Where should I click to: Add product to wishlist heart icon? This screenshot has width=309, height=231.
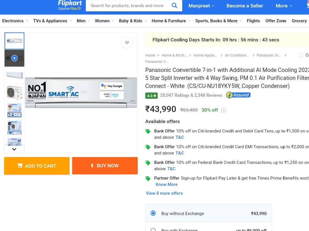[127, 42]
